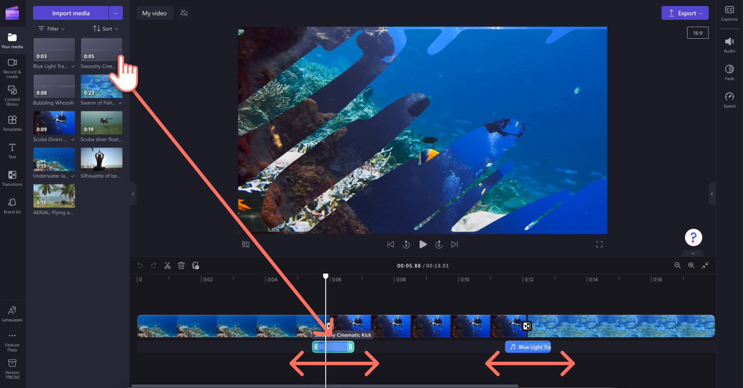
Task: Expand Import media dropdown arrow
Action: (x=116, y=13)
